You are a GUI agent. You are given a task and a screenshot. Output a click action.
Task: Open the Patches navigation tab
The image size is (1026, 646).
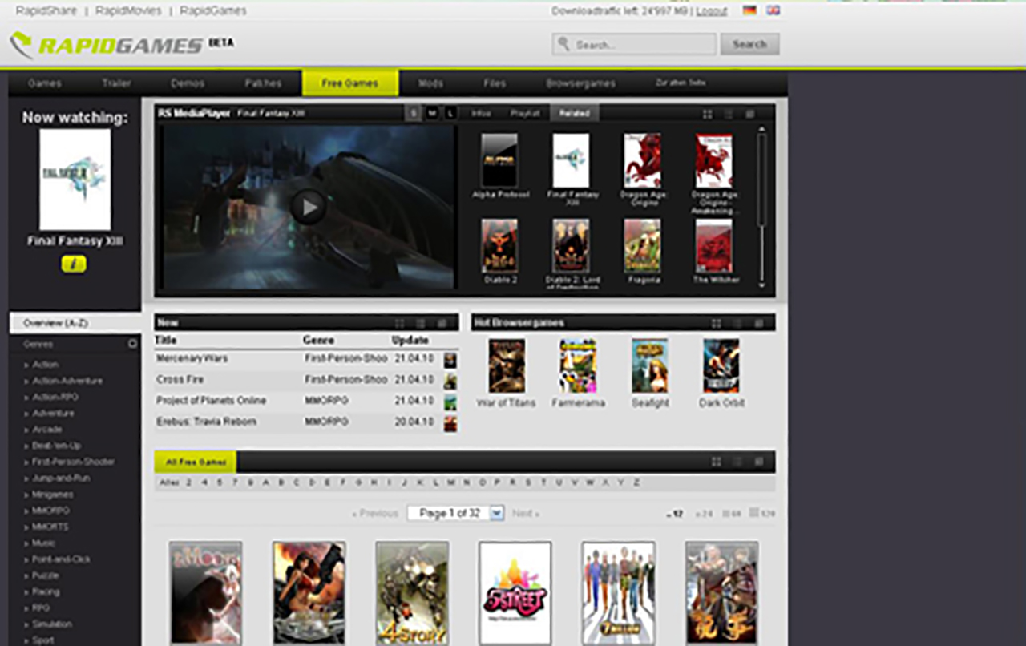(263, 83)
